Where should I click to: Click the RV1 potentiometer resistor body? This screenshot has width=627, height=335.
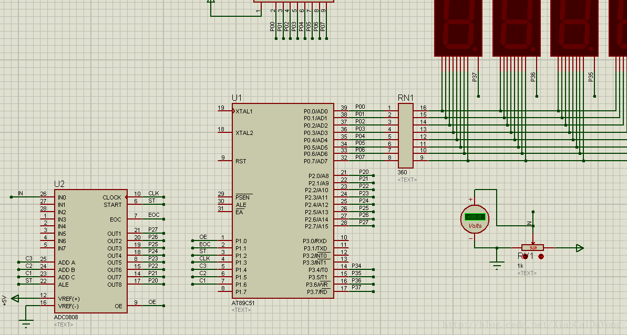coord(532,248)
